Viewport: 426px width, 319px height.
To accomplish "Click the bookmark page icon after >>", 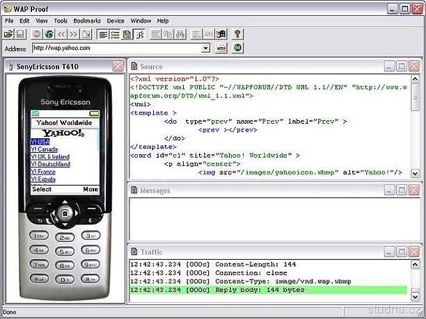I will (86, 34).
